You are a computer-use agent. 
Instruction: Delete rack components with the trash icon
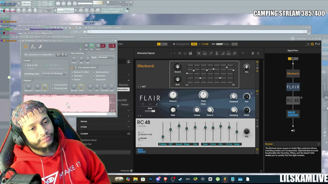[253, 53]
